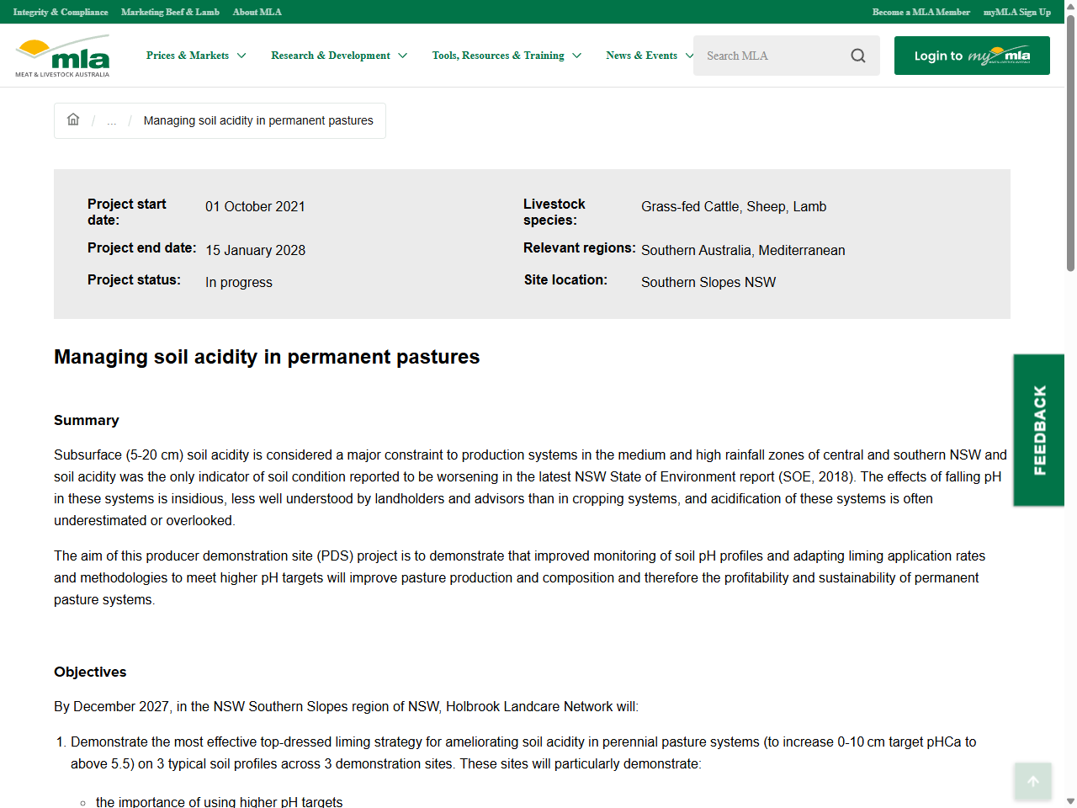This screenshot has width=1077, height=808.
Task: Click Managing soil acidity breadcrumb text
Action: point(258,120)
